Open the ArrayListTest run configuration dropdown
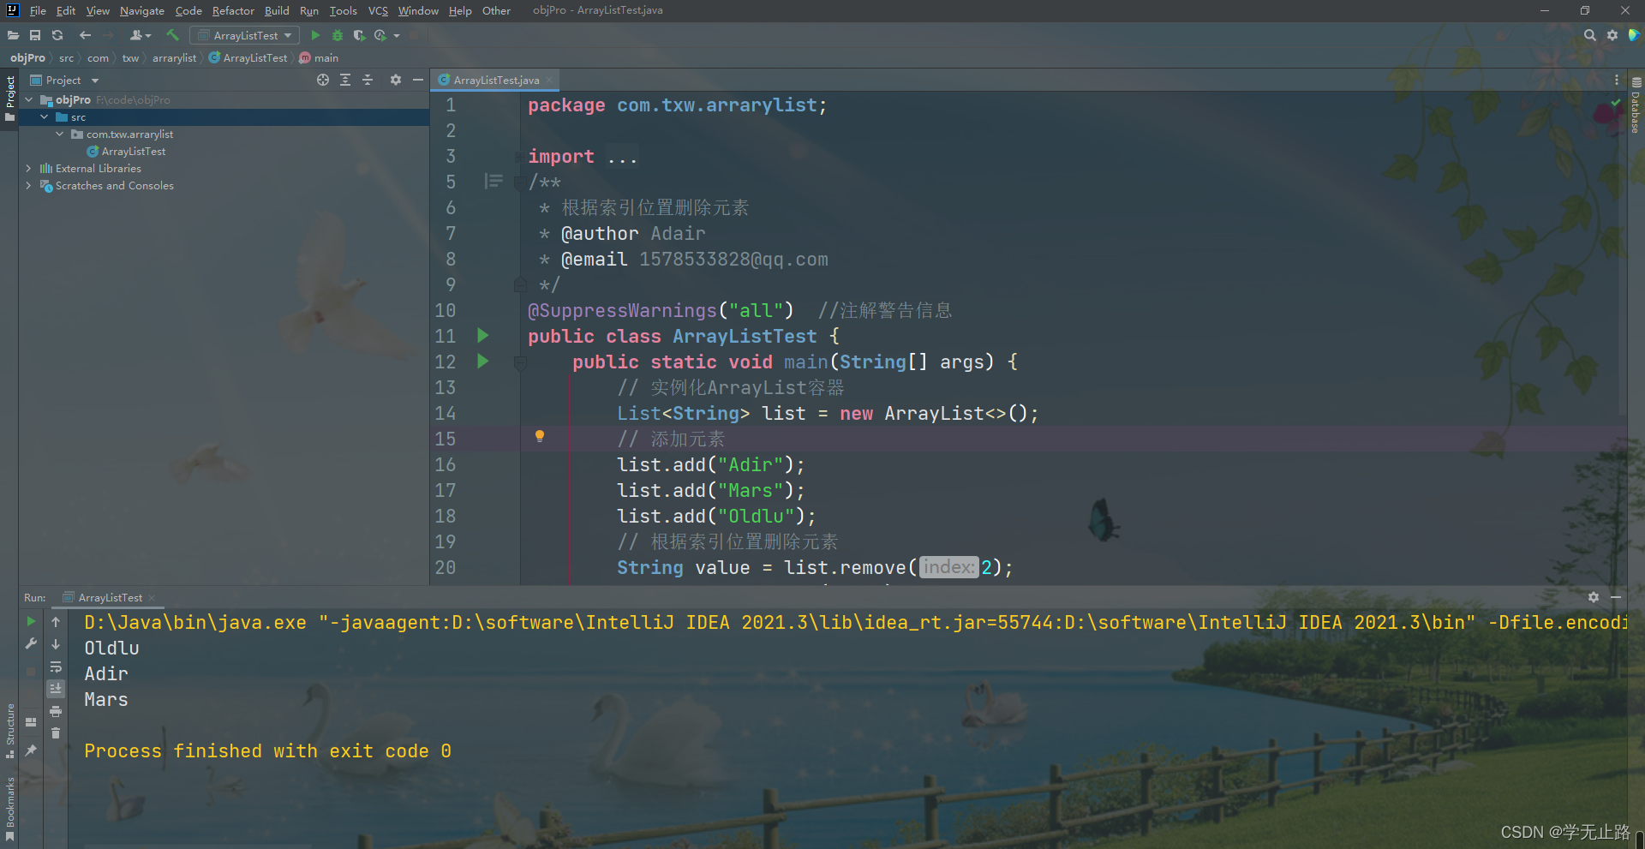This screenshot has width=1645, height=849. [245, 35]
